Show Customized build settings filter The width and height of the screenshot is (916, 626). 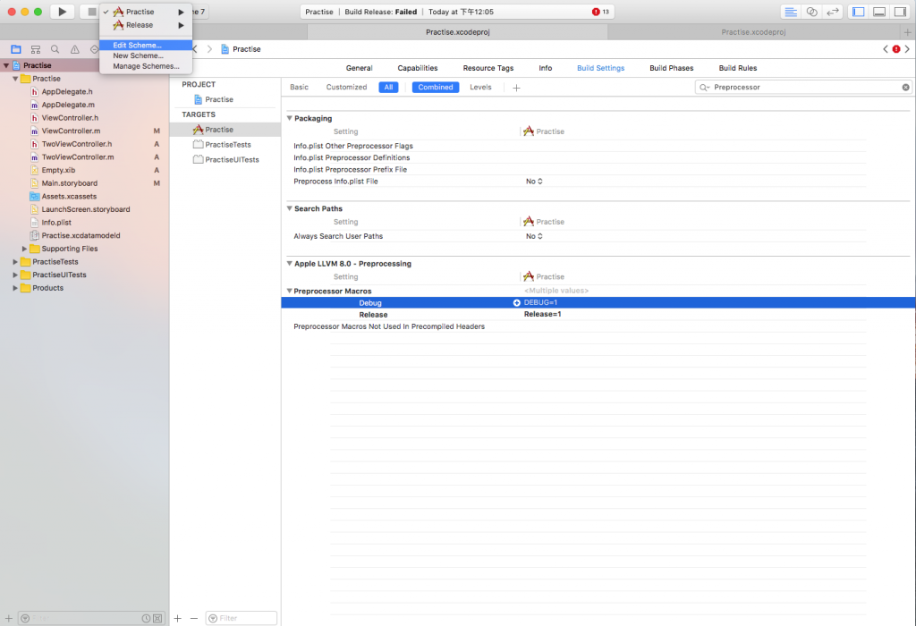[x=346, y=87]
